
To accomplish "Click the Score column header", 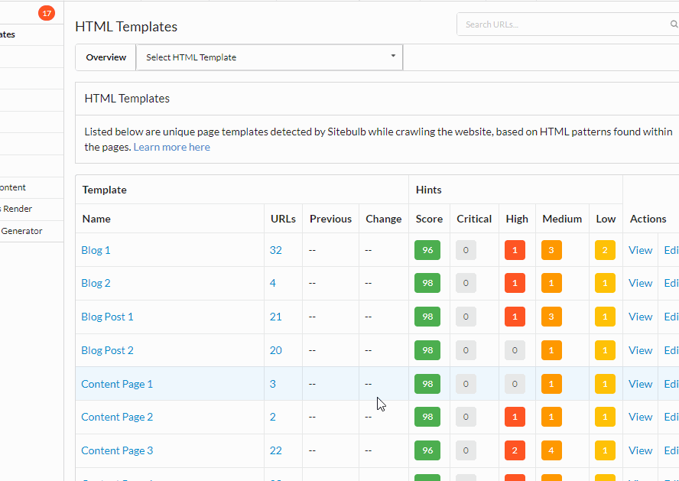I will coord(429,219).
